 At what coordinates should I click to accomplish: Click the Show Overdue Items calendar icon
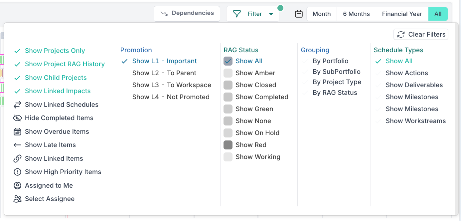pos(17,132)
